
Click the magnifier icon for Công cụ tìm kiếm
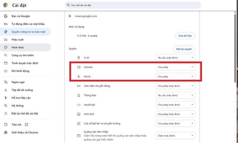tap(6, 55)
